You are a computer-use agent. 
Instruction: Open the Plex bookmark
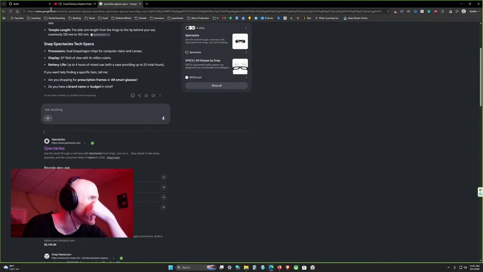pyautogui.click(x=307, y=18)
